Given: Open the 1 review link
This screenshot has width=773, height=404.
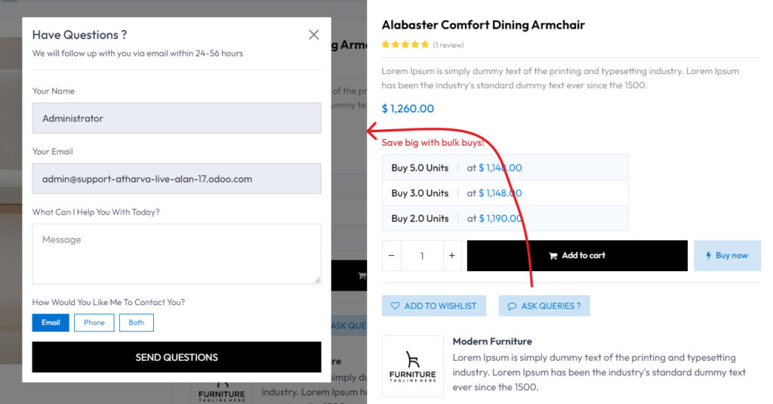Looking at the screenshot, I should tap(448, 45).
